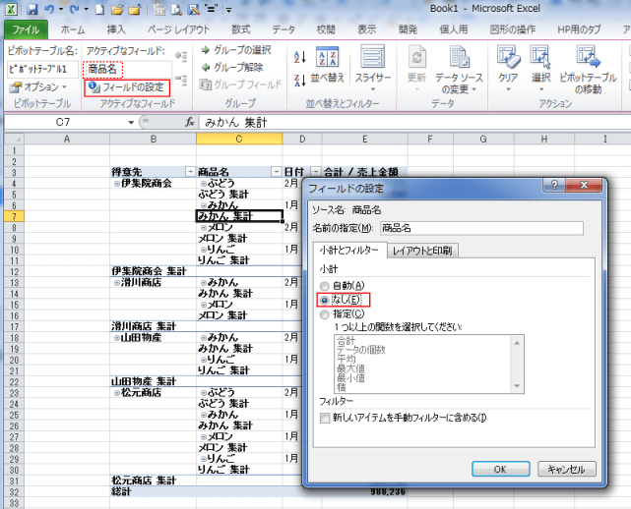
Task: Open the Name Box dropdown arrow
Action: [x=131, y=122]
